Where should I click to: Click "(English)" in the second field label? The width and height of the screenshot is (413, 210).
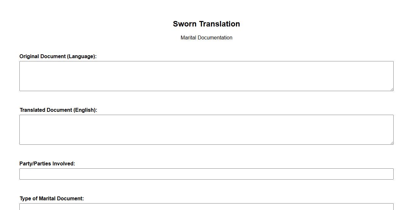[x=85, y=110]
